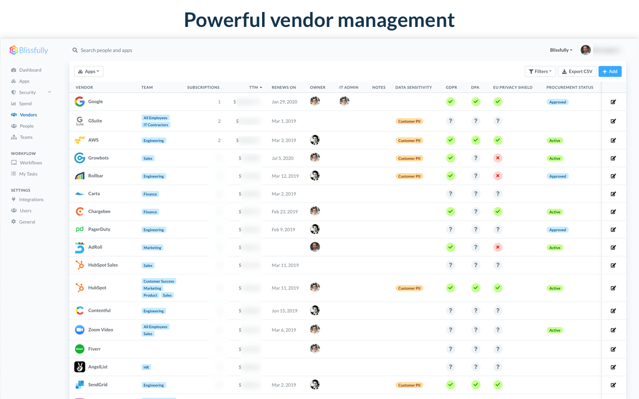Screen dimensions: 639x399
Task: Click the user profile avatar
Action: coord(586,50)
